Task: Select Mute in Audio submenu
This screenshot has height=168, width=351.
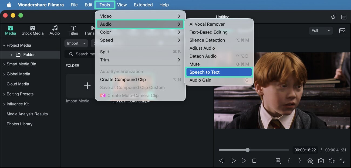Action: click(x=219, y=64)
